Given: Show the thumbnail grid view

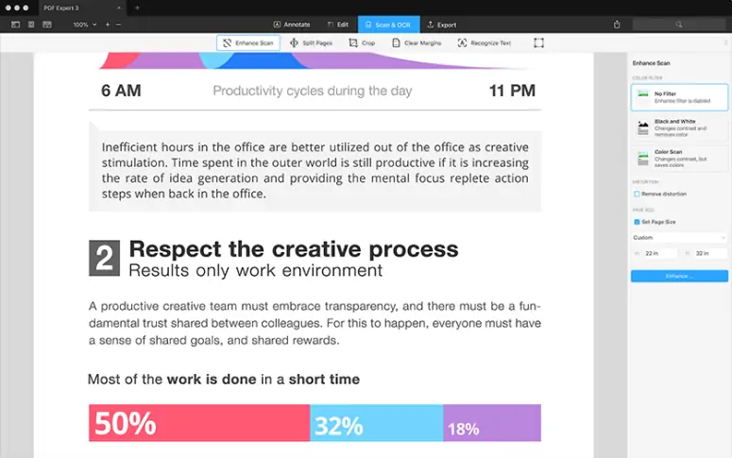Looking at the screenshot, I should (31, 25).
